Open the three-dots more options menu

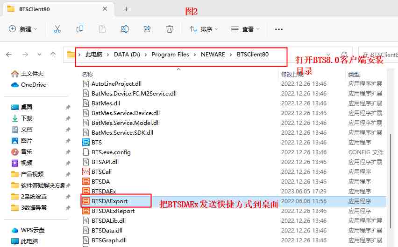[279, 29]
